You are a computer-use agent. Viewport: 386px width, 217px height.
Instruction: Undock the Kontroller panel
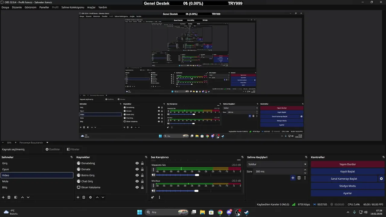click(x=383, y=157)
